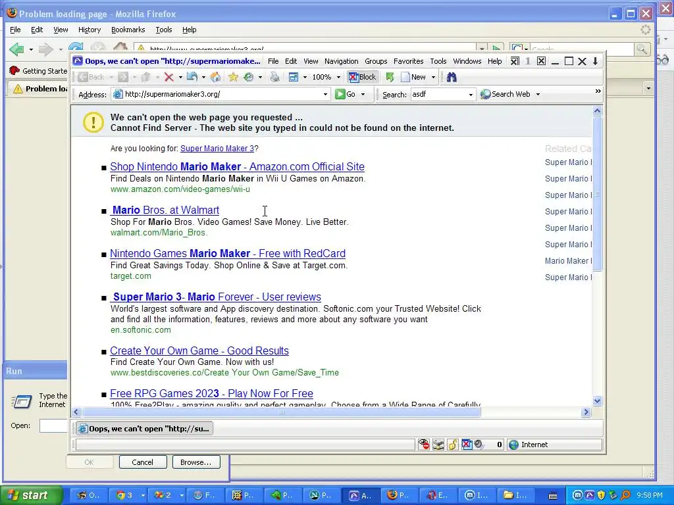Click the status bar popup blocker icon
Image resolution: width=674 pixels, height=505 pixels.
[467, 445]
